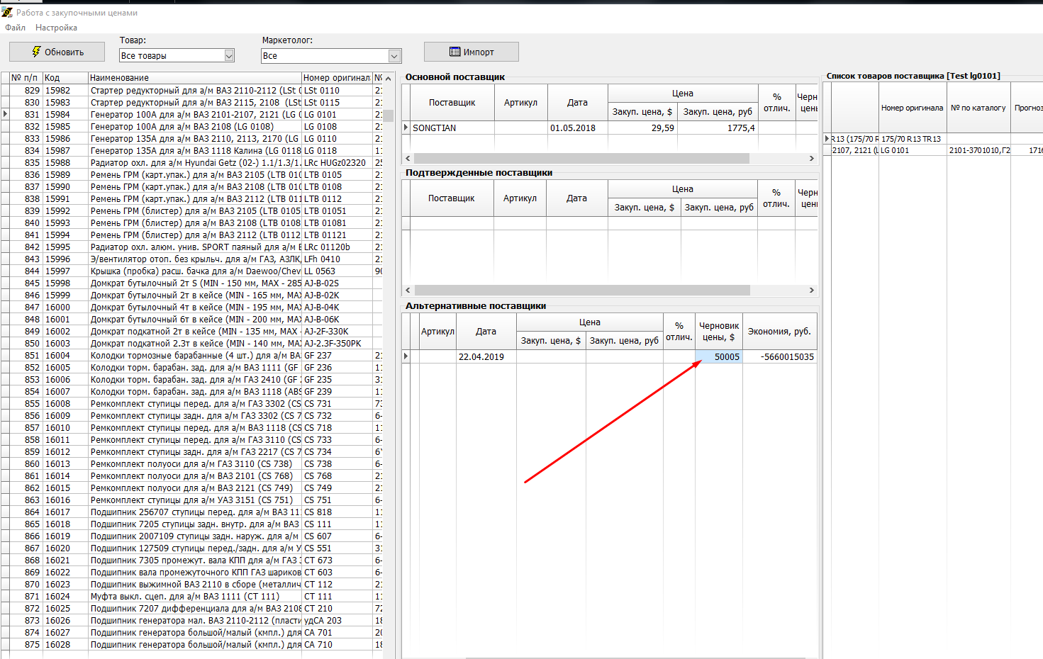Image resolution: width=1043 pixels, height=659 pixels.
Task: Select row 870 Подшипник выжимной ВАЗ 2110
Action: pyautogui.click(x=191, y=584)
